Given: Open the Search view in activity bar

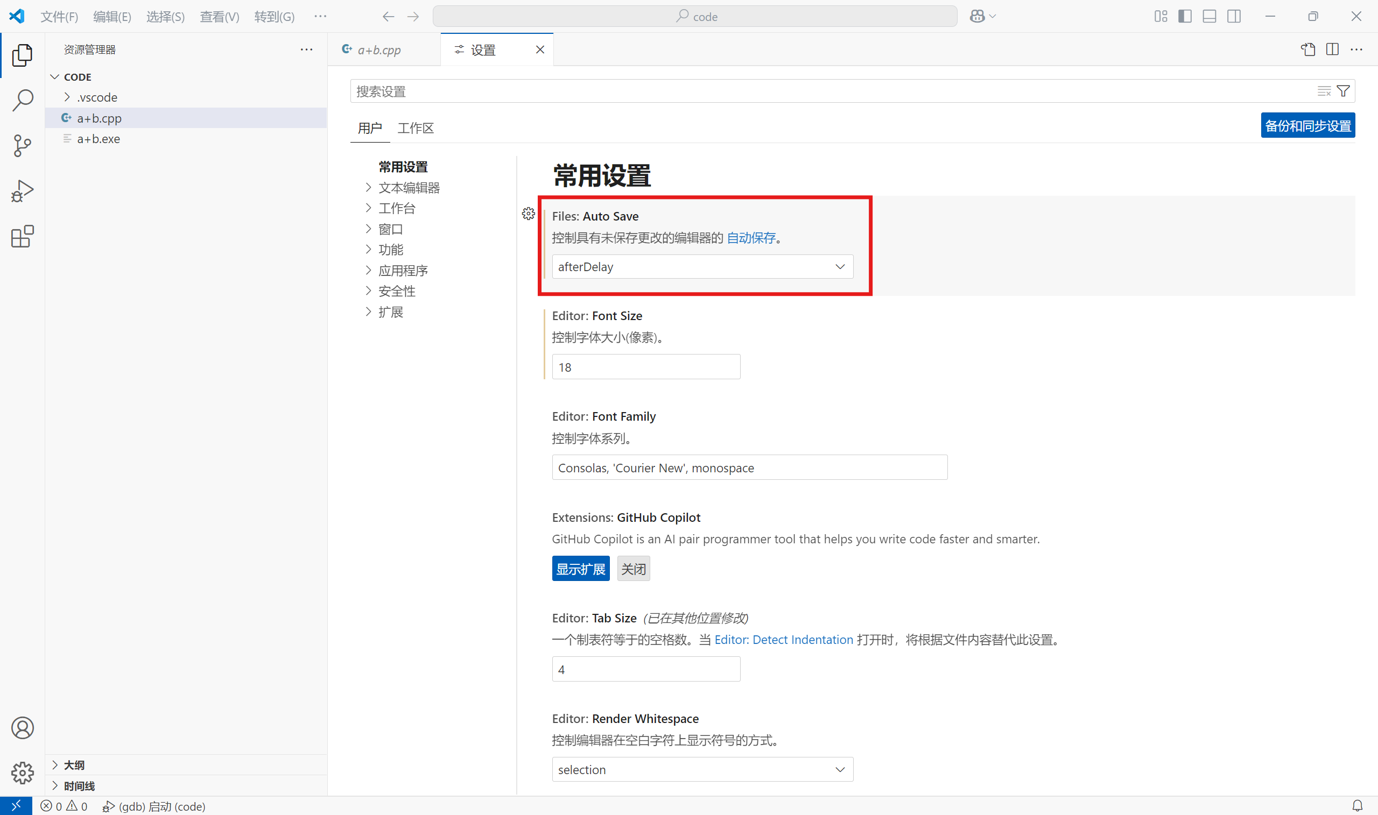Looking at the screenshot, I should [22, 101].
